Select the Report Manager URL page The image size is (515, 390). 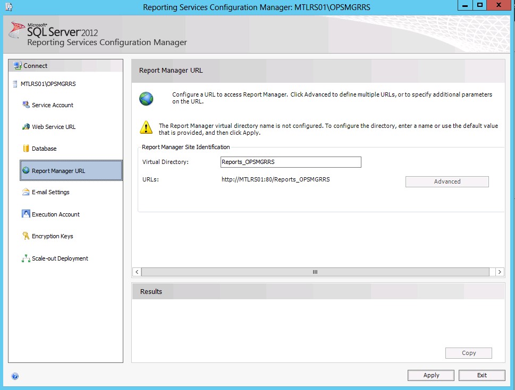71,170
